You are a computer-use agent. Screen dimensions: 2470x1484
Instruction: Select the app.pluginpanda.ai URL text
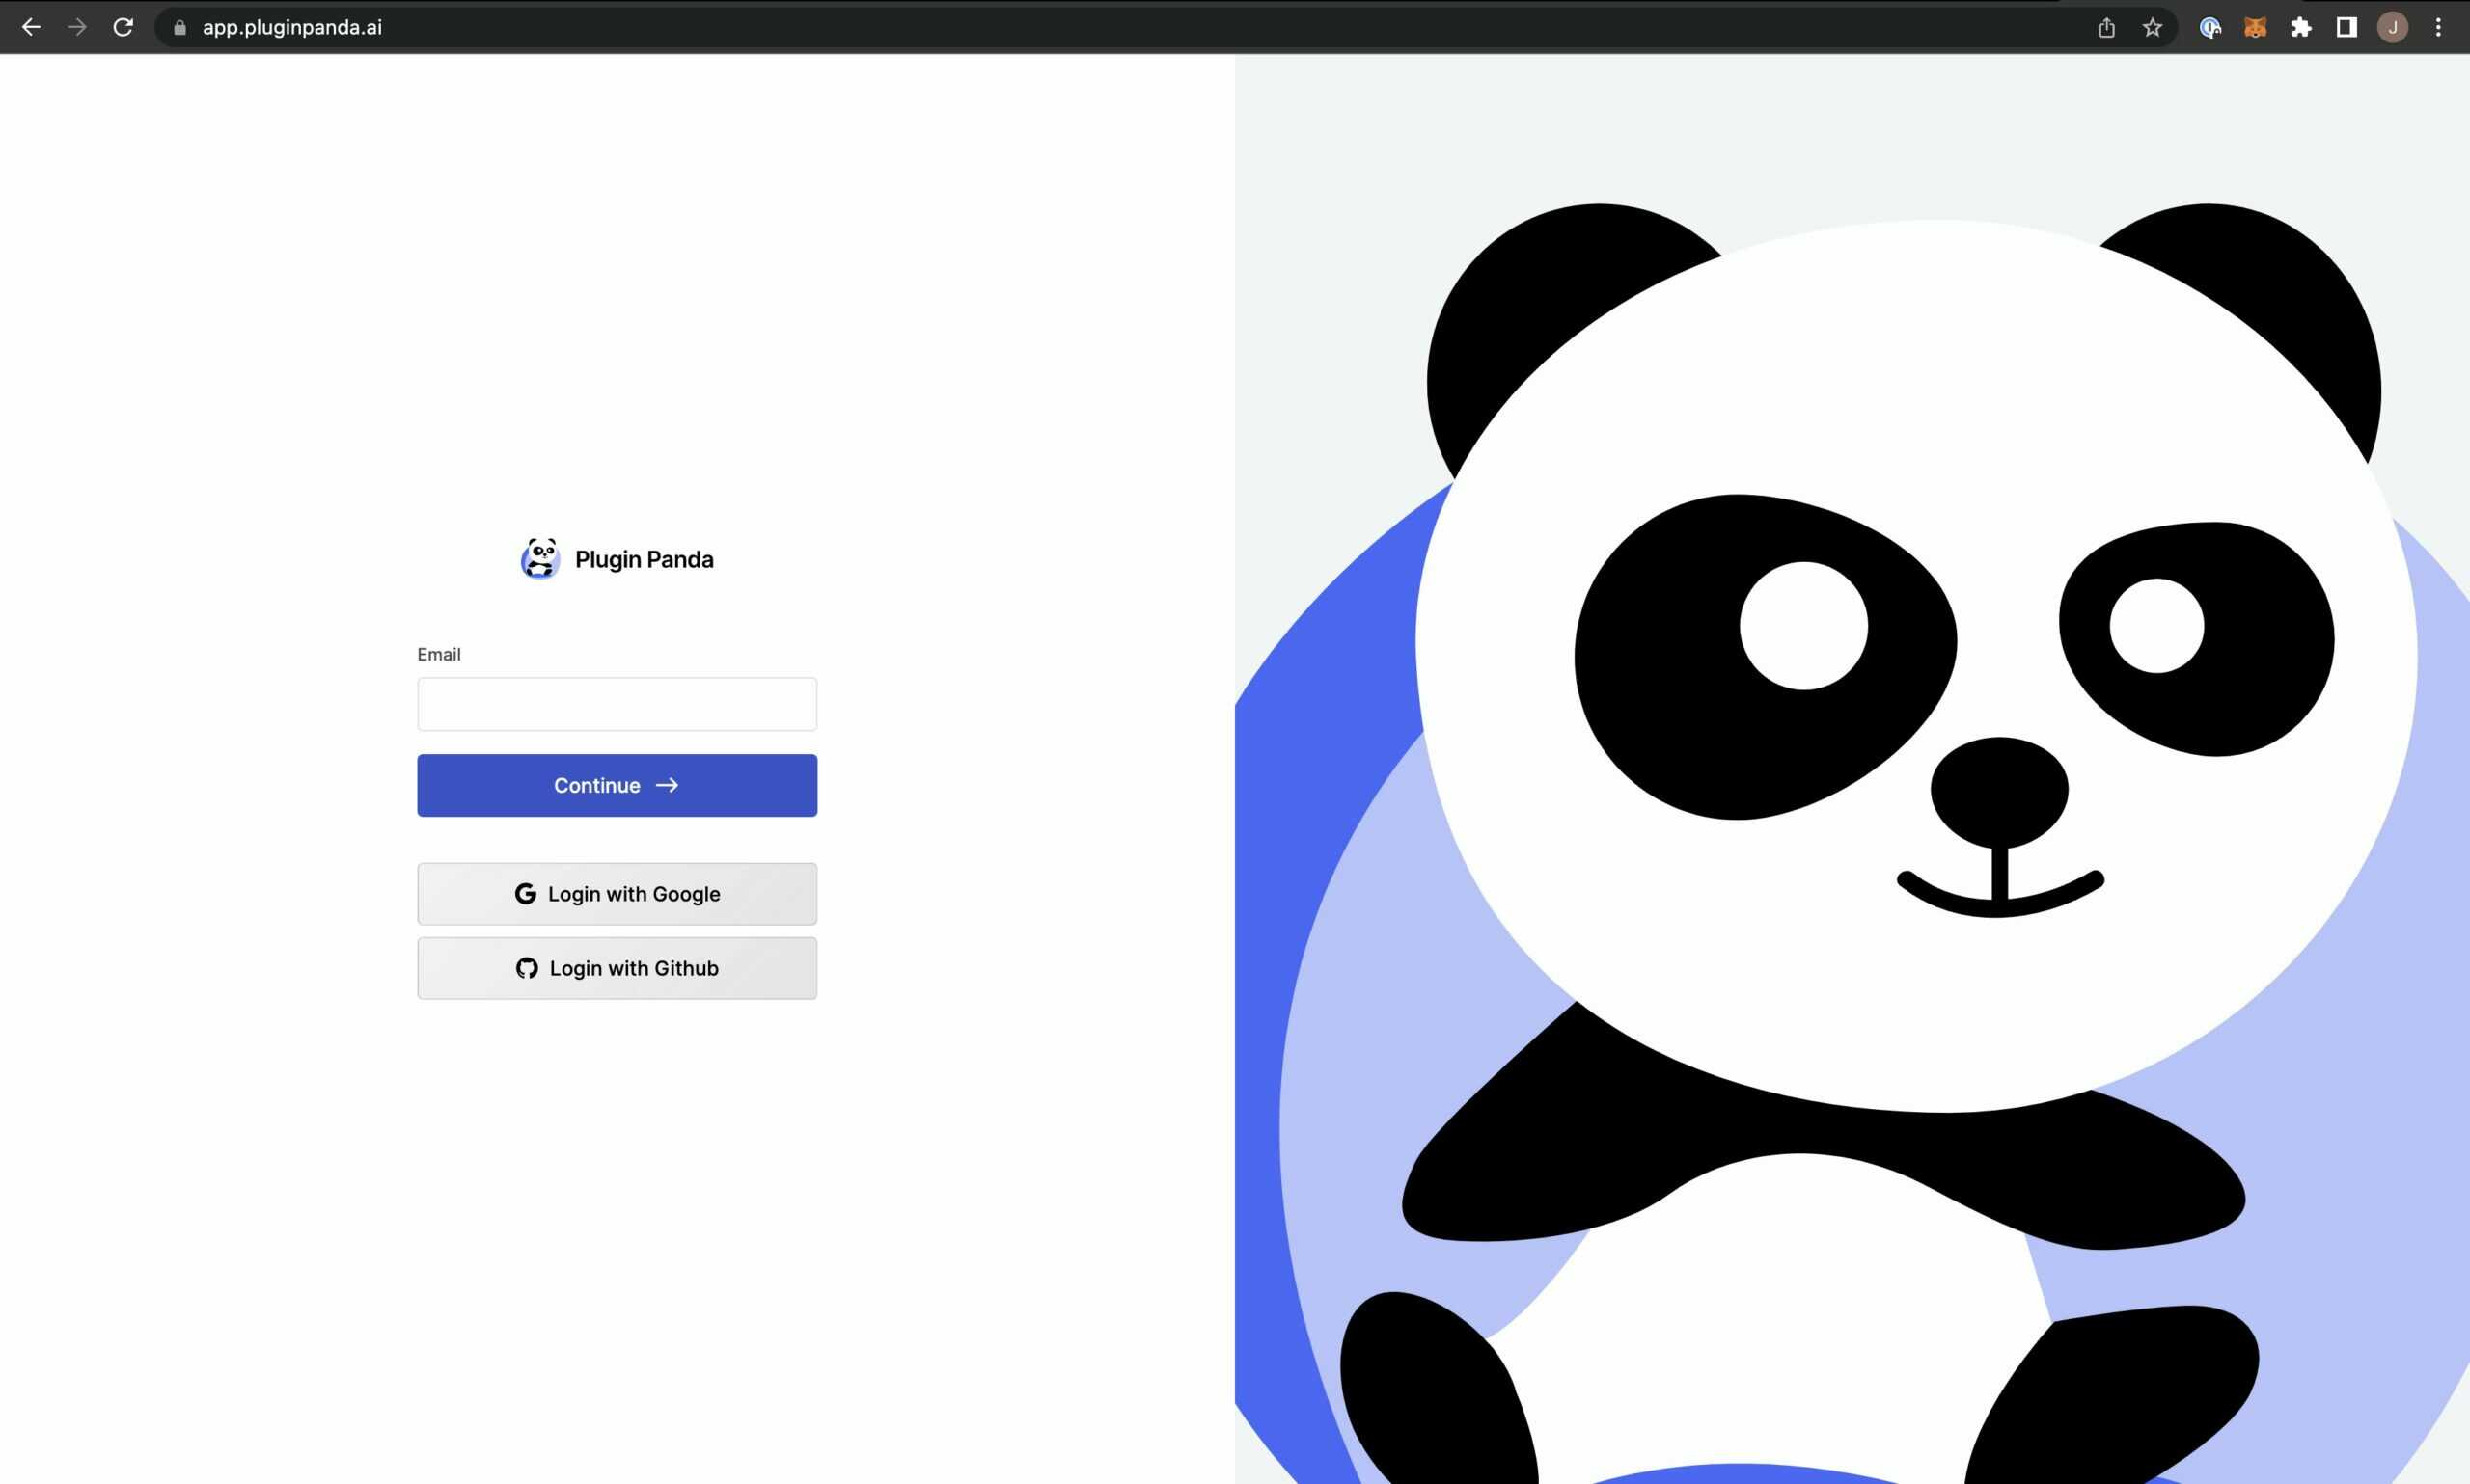tap(292, 27)
